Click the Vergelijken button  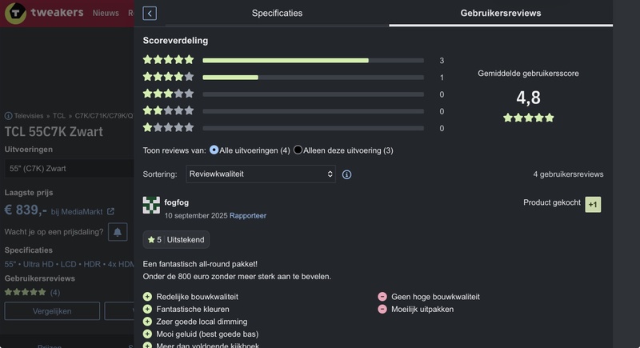point(52,311)
